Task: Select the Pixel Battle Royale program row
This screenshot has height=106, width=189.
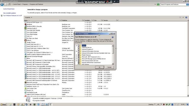Action: pos(71,92)
